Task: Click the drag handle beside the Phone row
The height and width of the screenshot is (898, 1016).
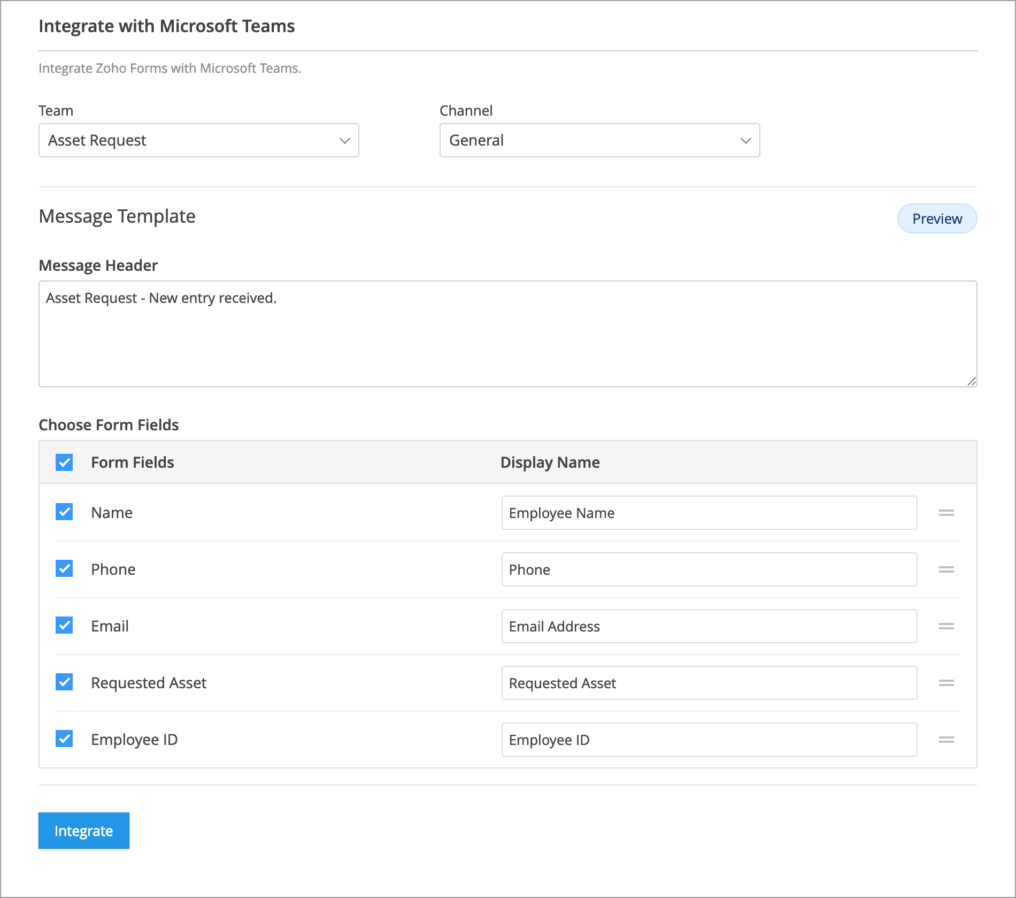Action: point(946,569)
